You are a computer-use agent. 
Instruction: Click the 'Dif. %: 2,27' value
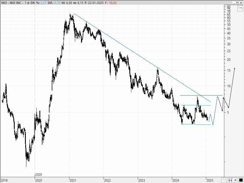pyautogui.click(x=38, y=3)
